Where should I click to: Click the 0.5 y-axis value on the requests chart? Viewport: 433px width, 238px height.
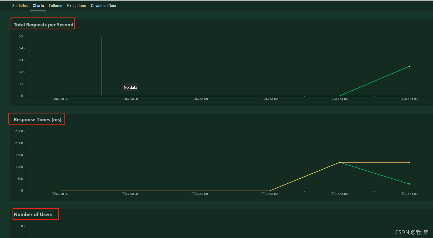(21, 36)
